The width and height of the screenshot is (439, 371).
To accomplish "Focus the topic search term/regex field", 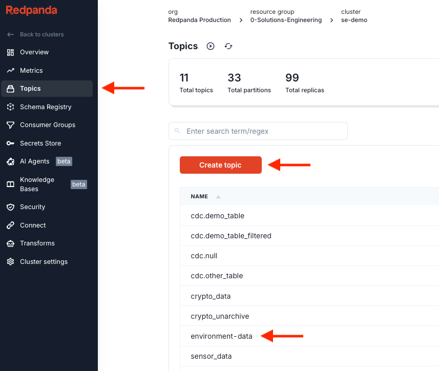I will tap(258, 131).
